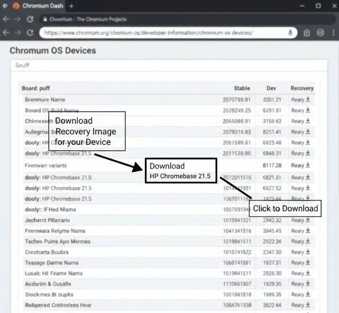Open the browser three-dot menu
The image size is (339, 313).
point(332,33)
